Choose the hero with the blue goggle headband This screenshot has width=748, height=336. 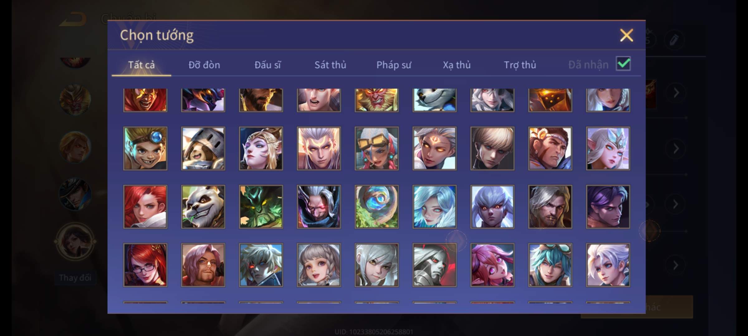(x=145, y=148)
